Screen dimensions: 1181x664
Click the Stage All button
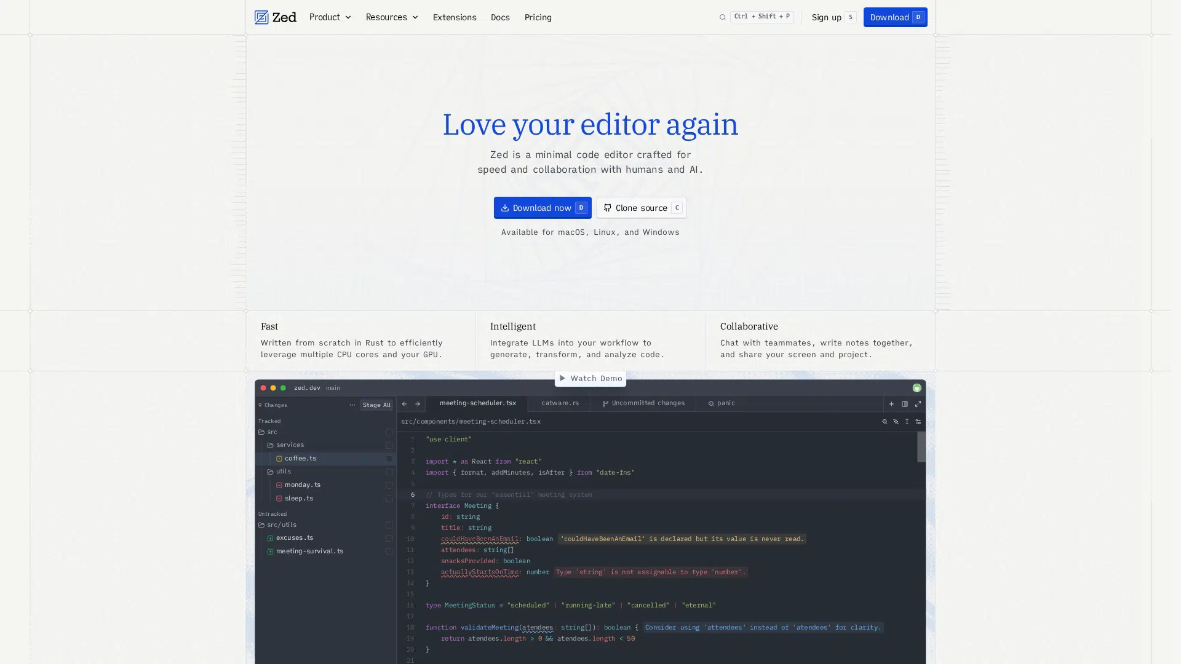click(376, 405)
